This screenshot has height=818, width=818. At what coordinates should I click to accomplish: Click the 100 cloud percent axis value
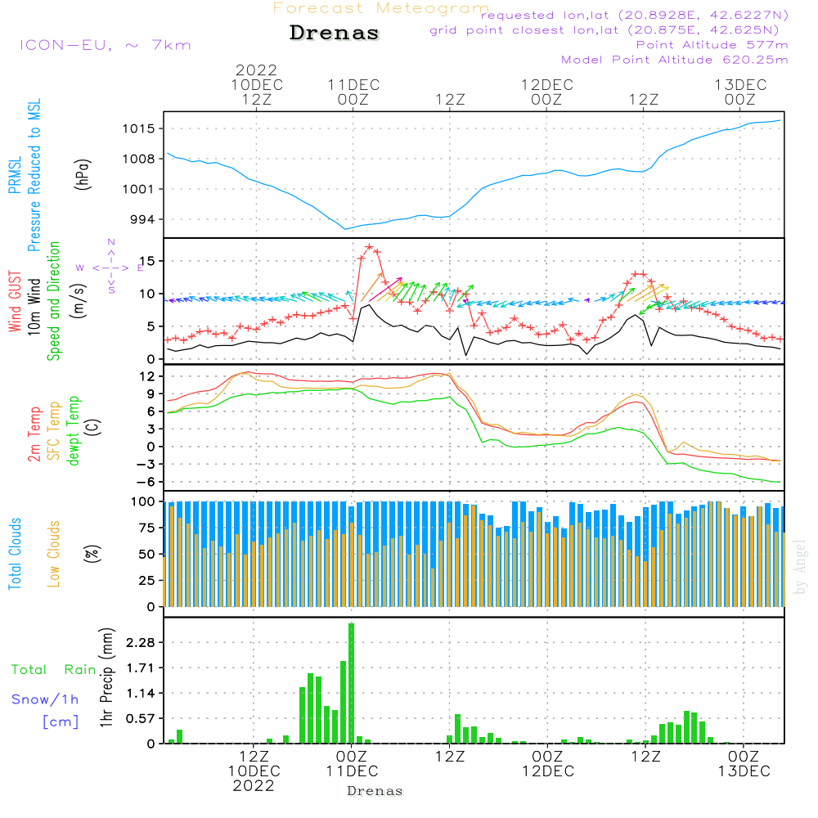[x=143, y=502]
